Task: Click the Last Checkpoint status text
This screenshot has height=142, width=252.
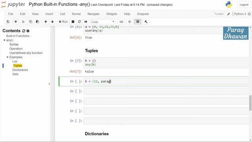Action: click(x=118, y=5)
